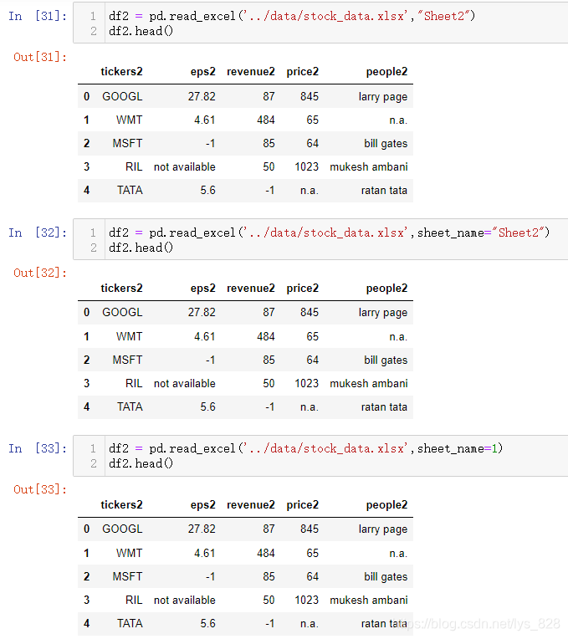The image size is (568, 639).
Task: Click bill gates cell in Out[33] table
Action: (x=386, y=576)
